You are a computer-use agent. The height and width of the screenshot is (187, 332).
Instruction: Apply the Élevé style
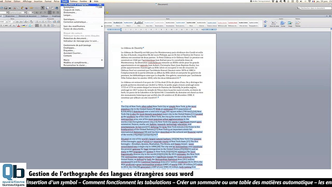click(x=191, y=24)
